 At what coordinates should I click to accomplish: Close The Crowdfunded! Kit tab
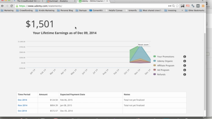click(x=42, y=1)
